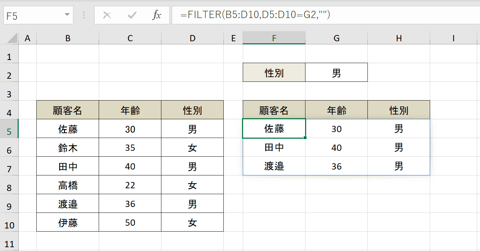The height and width of the screenshot is (251, 480).
Task: Expand the Name Box dropdown arrow
Action: coord(67,15)
